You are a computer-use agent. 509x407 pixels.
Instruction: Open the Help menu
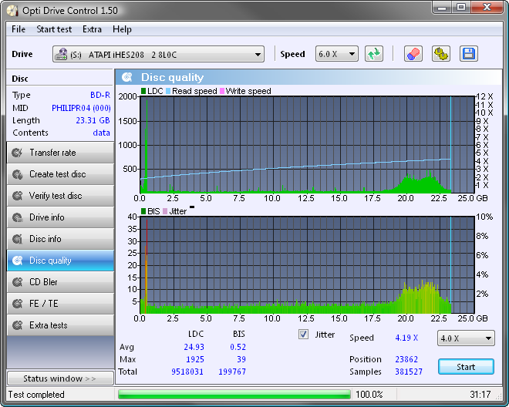tap(122, 29)
